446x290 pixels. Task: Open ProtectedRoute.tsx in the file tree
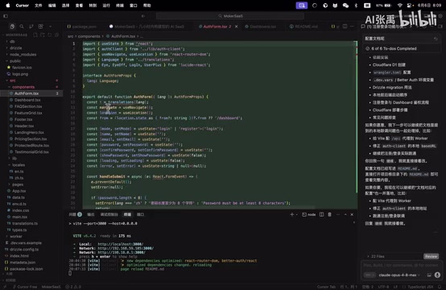[x=31, y=146]
